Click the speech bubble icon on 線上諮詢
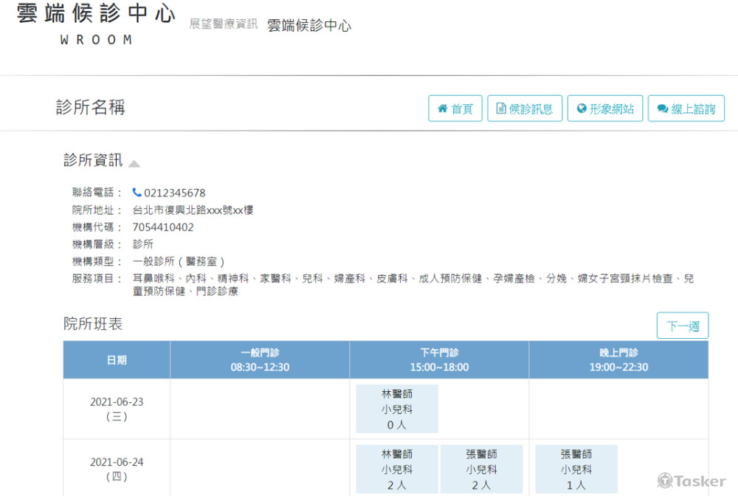Viewport: 738px width, 496px height. (663, 108)
